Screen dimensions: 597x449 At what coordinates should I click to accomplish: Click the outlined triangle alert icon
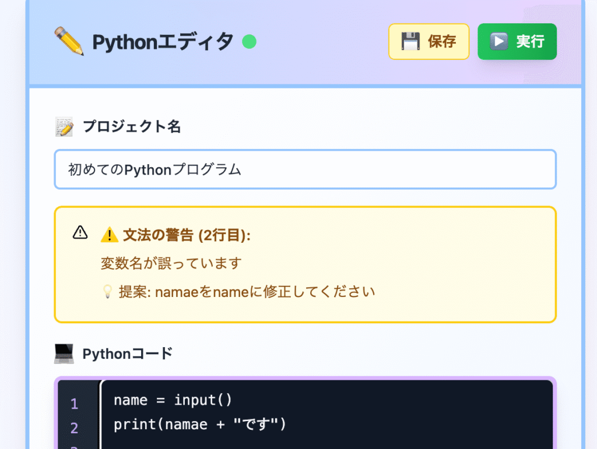[80, 233]
